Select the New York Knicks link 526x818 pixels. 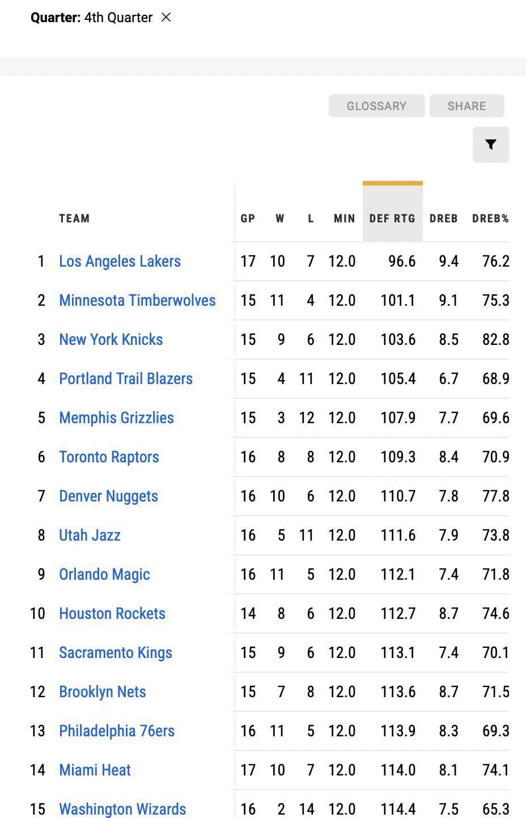pyautogui.click(x=111, y=340)
